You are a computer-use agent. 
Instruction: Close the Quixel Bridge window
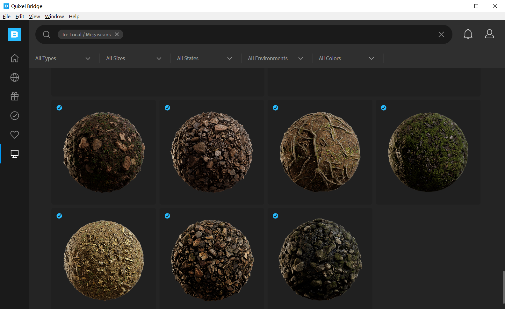point(495,6)
